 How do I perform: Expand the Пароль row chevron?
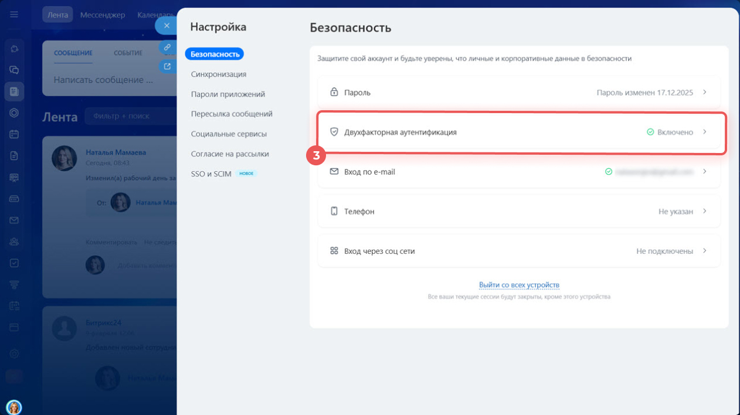[704, 93]
